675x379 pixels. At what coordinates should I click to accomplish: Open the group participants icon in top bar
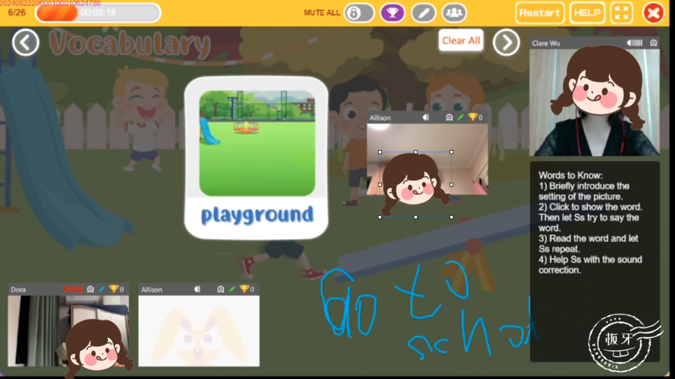(454, 13)
